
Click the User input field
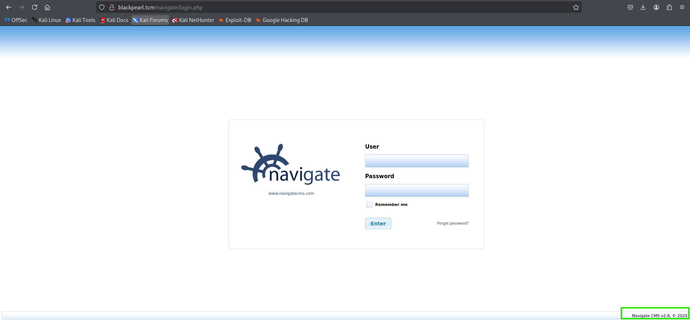[x=417, y=161]
